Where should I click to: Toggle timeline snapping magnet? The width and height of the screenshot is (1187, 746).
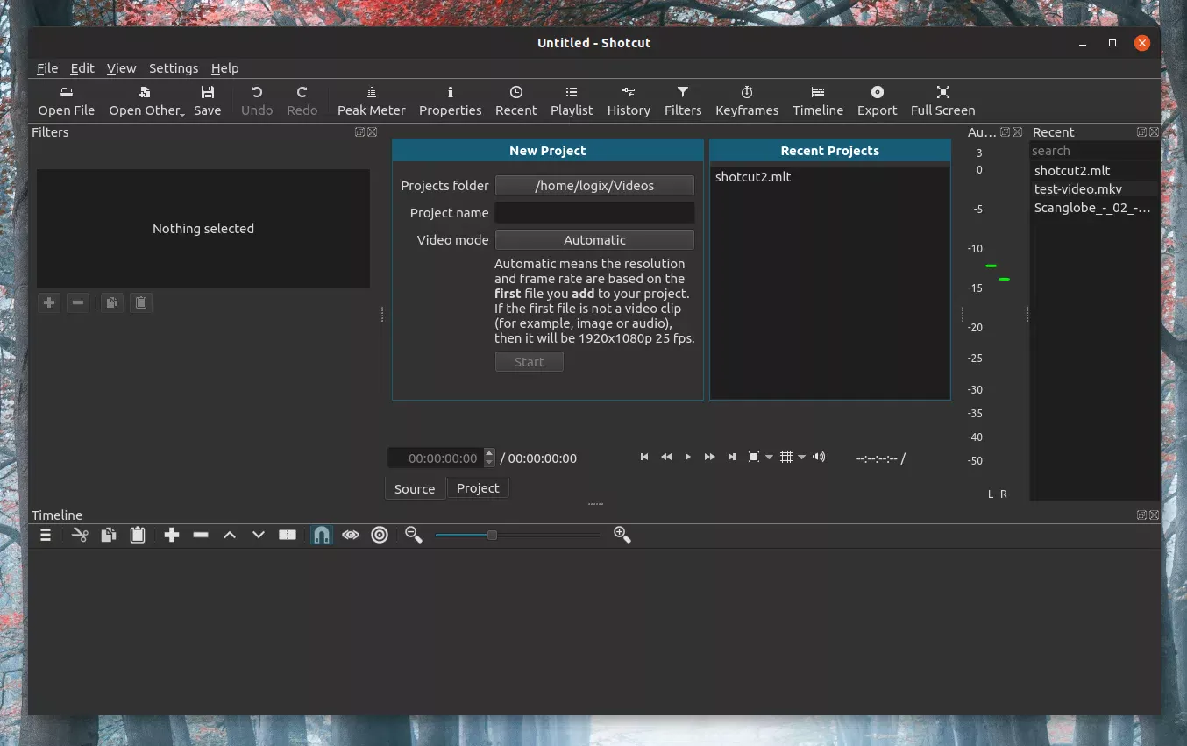(322, 535)
